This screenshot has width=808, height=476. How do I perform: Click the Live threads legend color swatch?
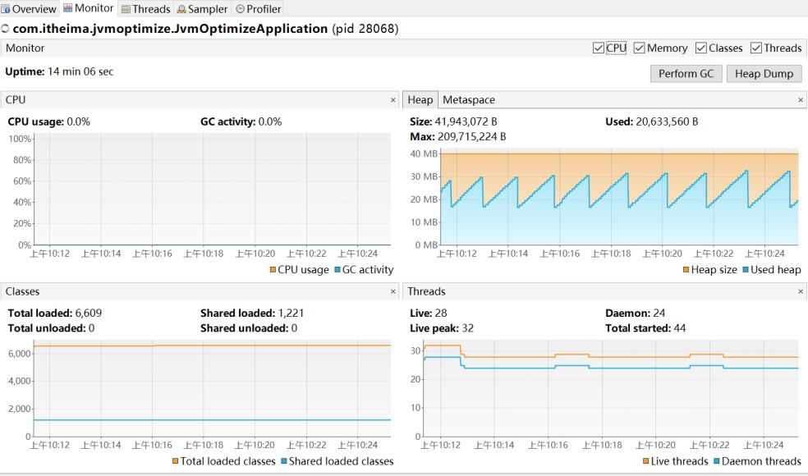tap(646, 461)
